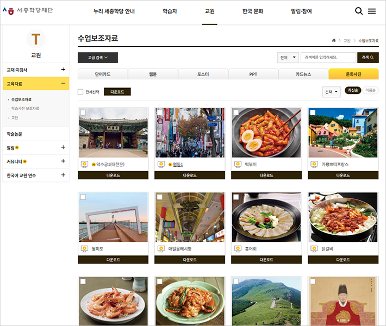Toggle the 전체선택 checkbox
Screen dimensions: 386x326
pos(80,92)
